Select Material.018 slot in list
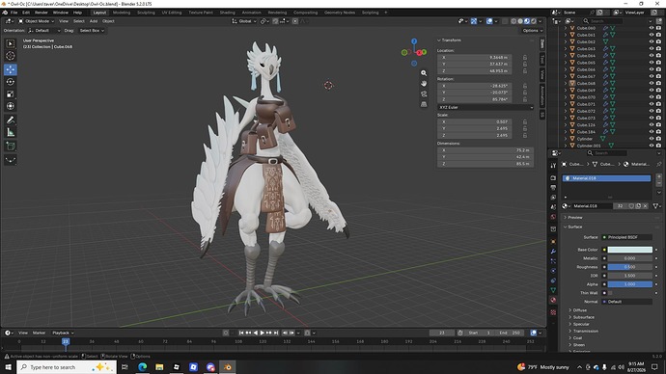Image resolution: width=666 pixels, height=374 pixels. pos(606,178)
